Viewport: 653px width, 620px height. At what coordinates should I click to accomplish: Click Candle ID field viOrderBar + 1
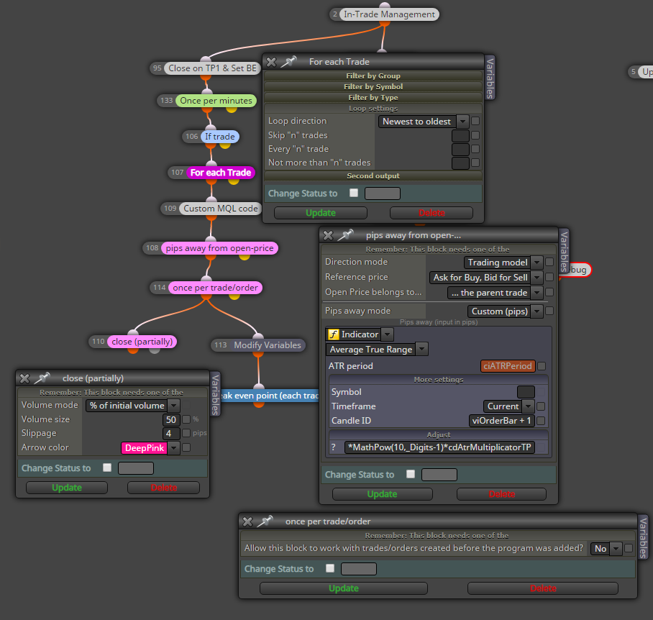click(502, 421)
